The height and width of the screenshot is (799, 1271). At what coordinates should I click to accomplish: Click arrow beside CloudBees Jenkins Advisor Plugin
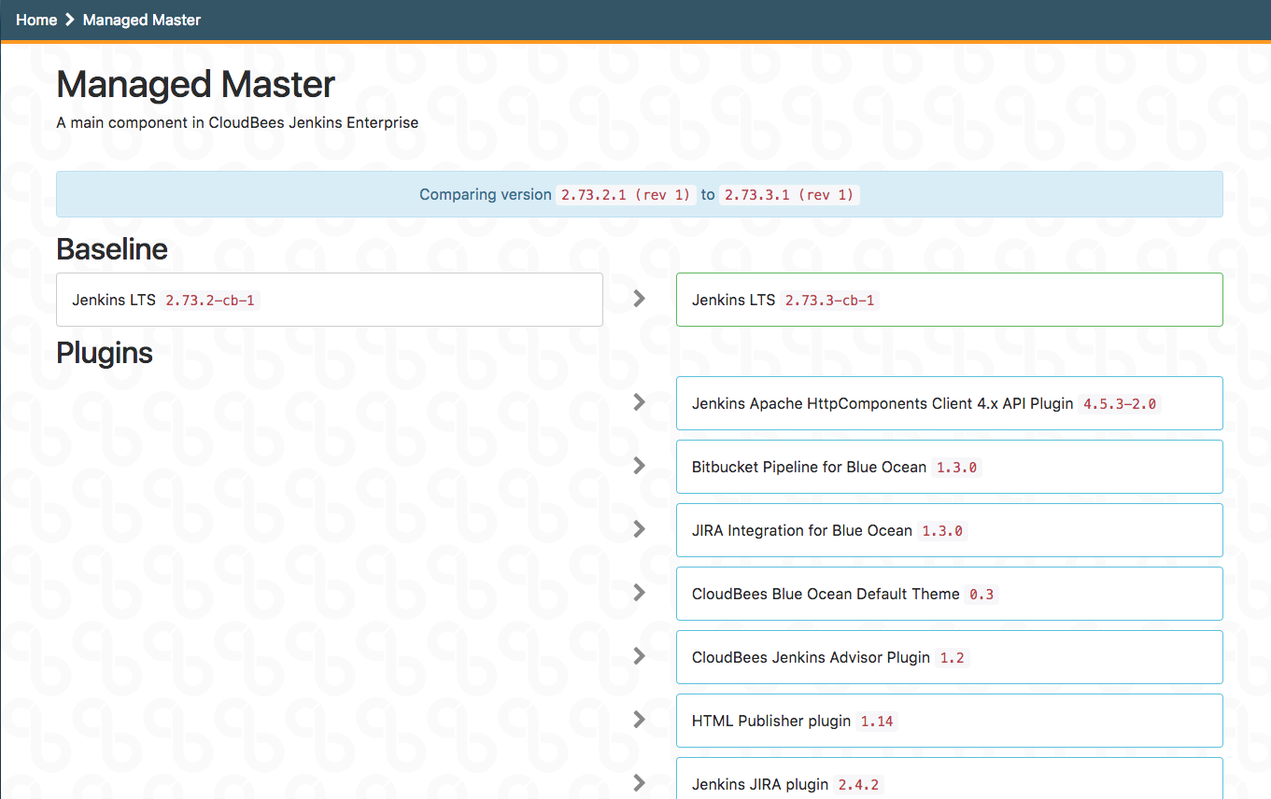click(x=640, y=656)
